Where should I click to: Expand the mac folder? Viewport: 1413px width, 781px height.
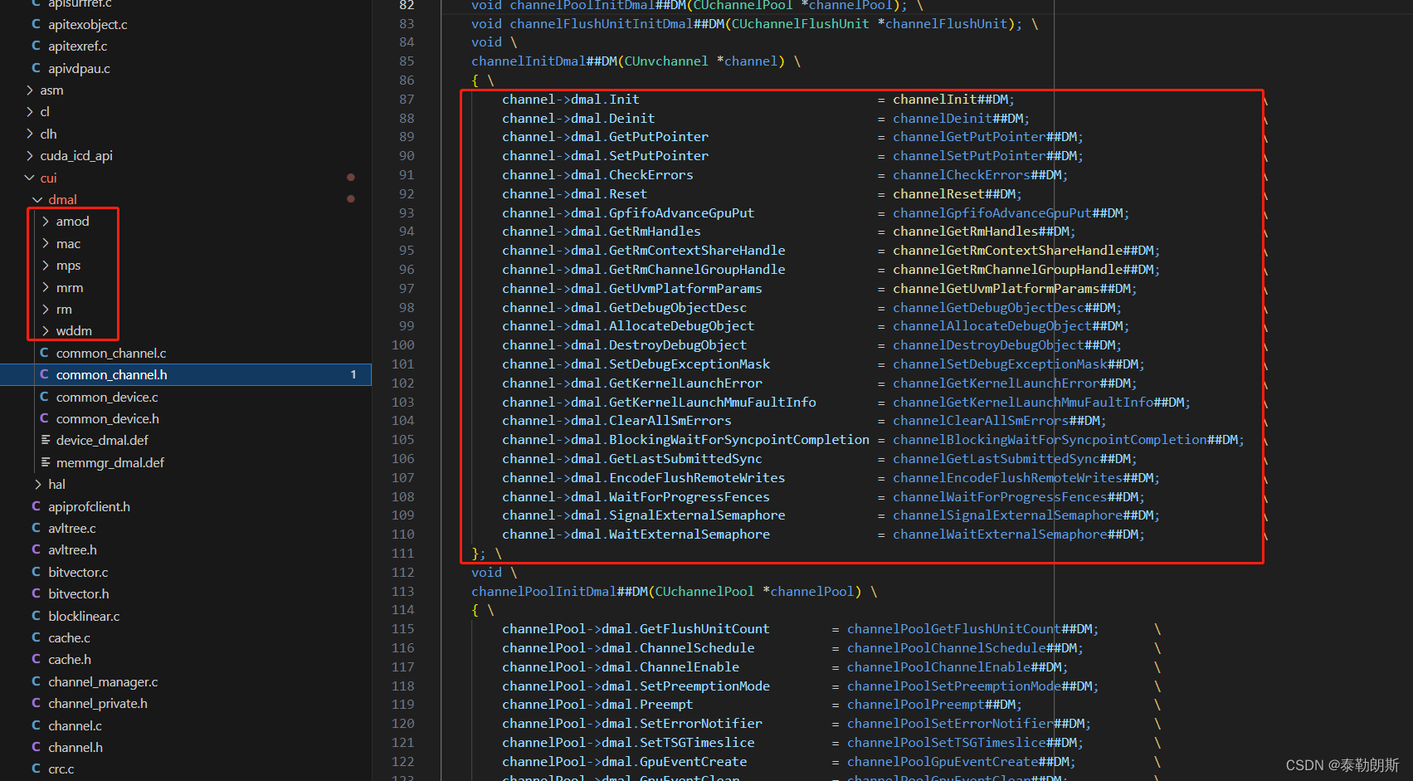(46, 243)
